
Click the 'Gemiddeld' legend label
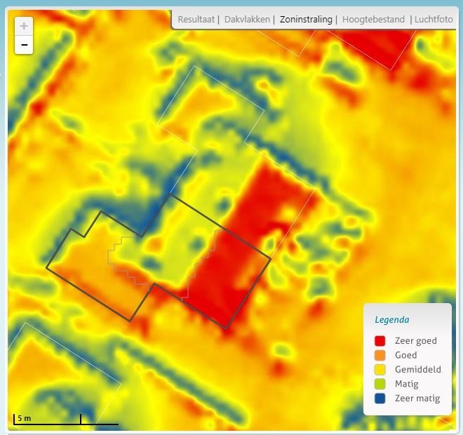418,370
